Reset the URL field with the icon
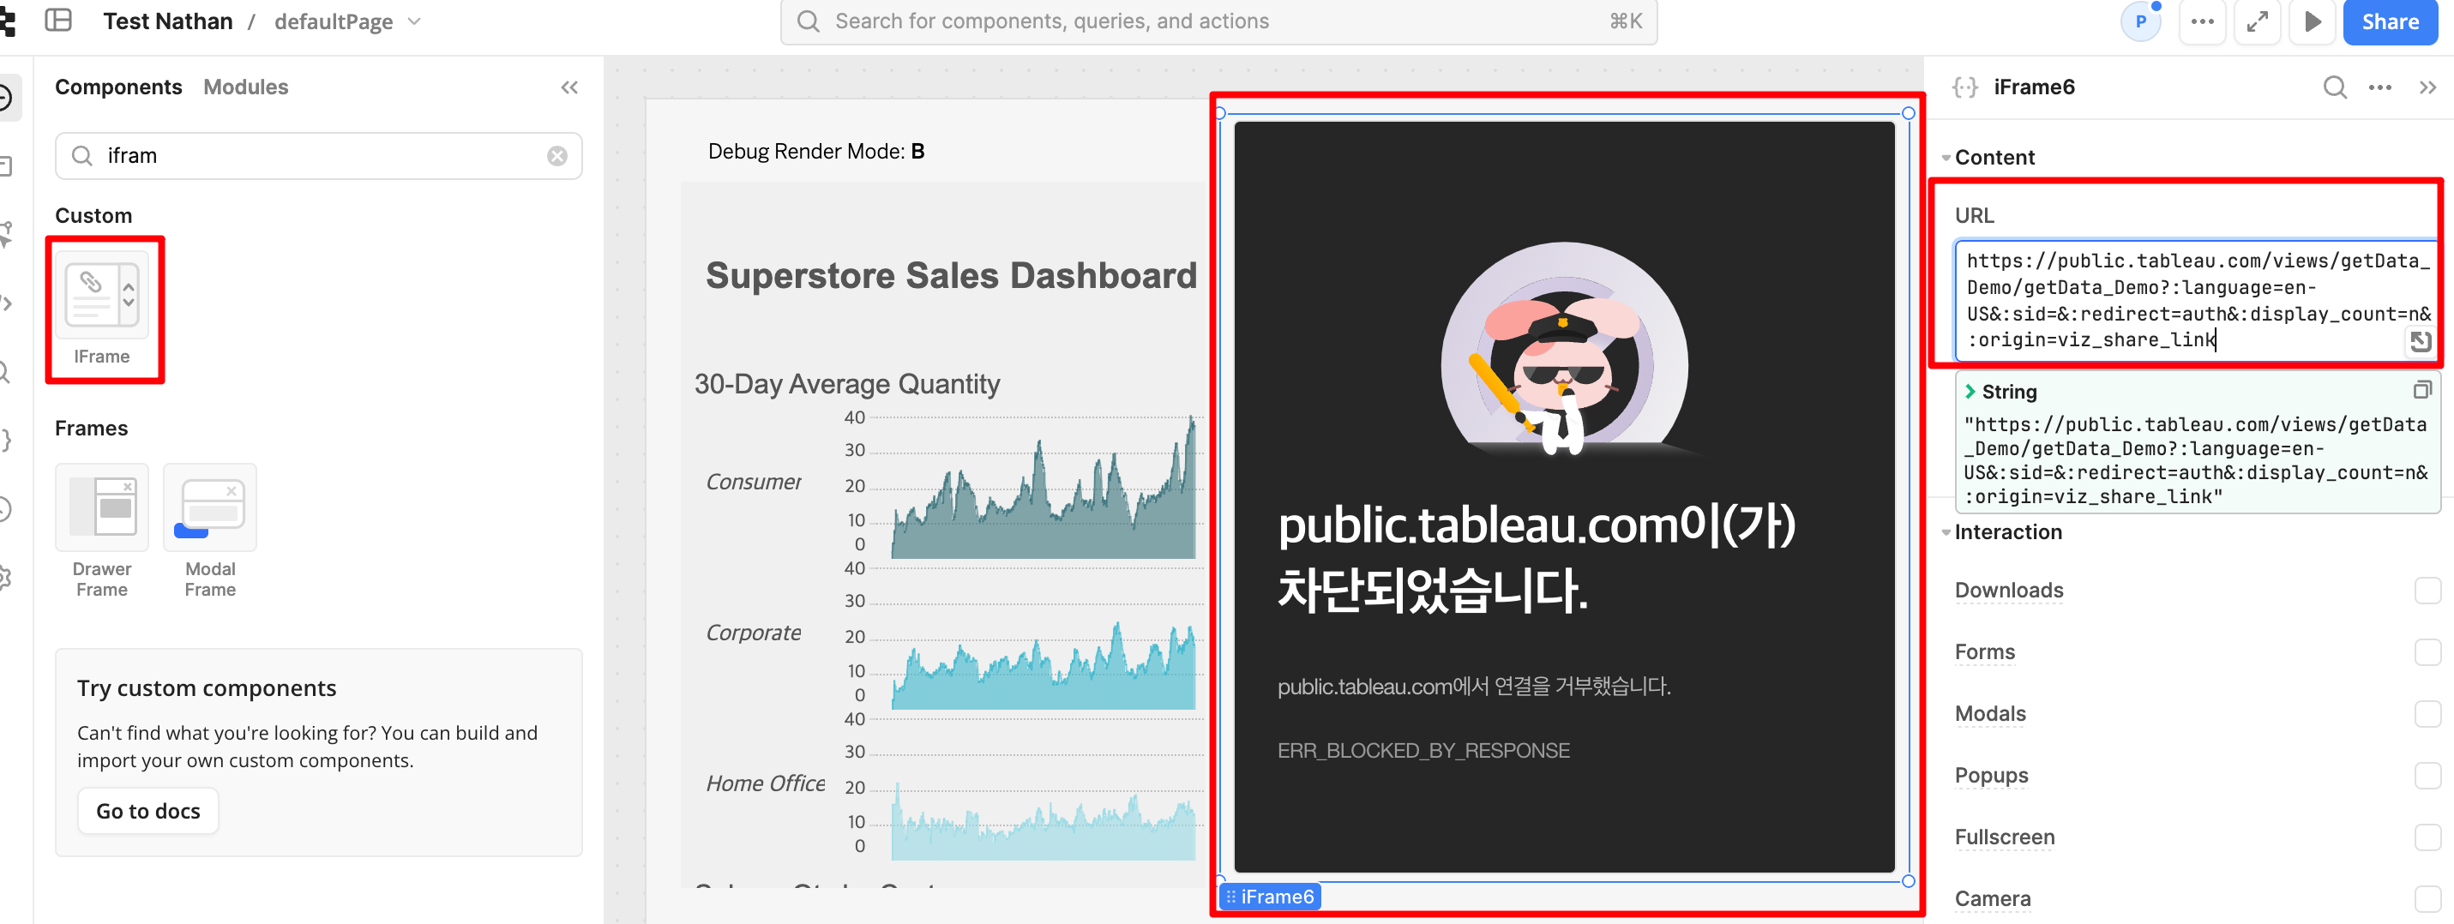The height and width of the screenshot is (924, 2454). click(x=2420, y=341)
